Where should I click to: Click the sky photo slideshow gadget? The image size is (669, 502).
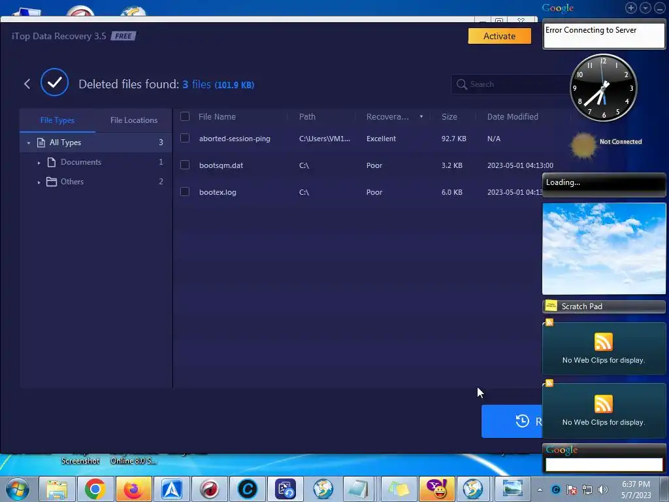point(604,248)
